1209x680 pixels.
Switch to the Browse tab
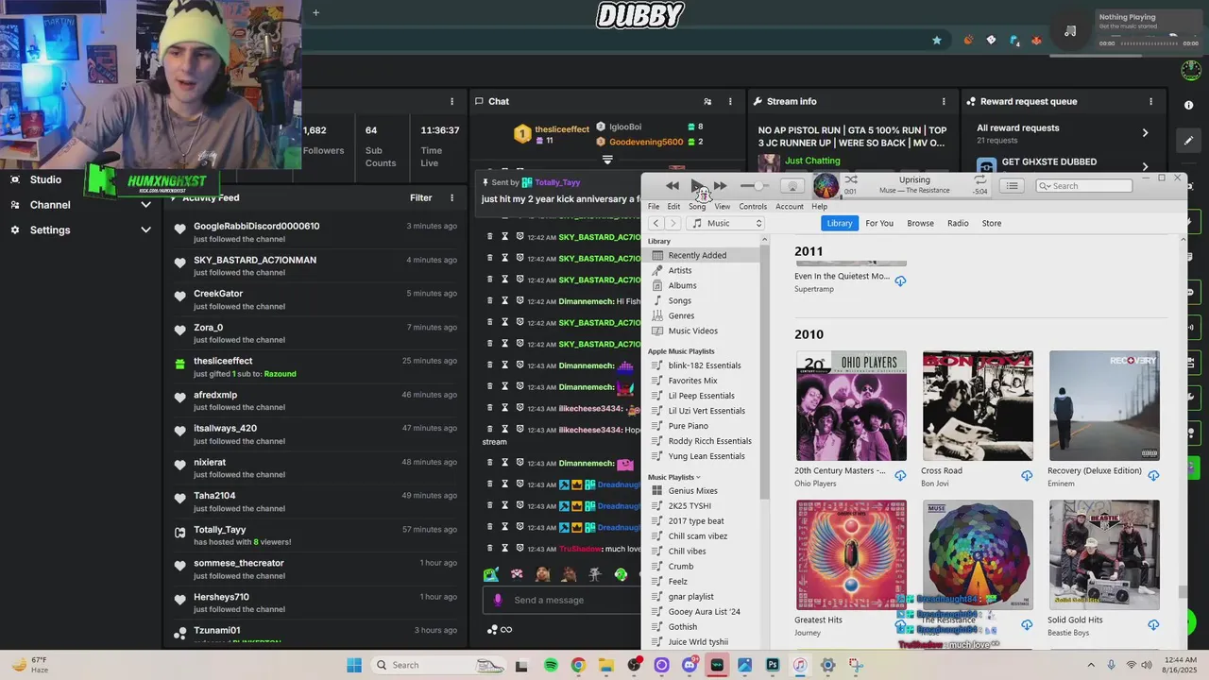[920, 223]
